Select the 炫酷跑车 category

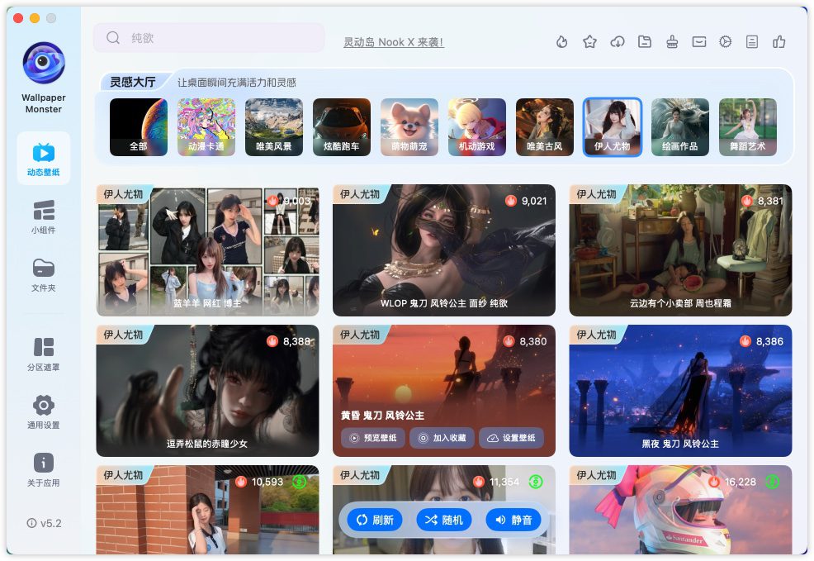(342, 127)
